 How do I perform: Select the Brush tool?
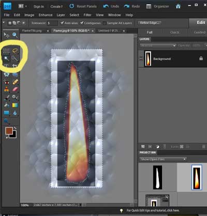pyautogui.click(x=7, y=98)
